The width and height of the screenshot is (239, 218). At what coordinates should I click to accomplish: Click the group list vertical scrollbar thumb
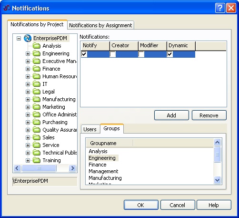217,155
